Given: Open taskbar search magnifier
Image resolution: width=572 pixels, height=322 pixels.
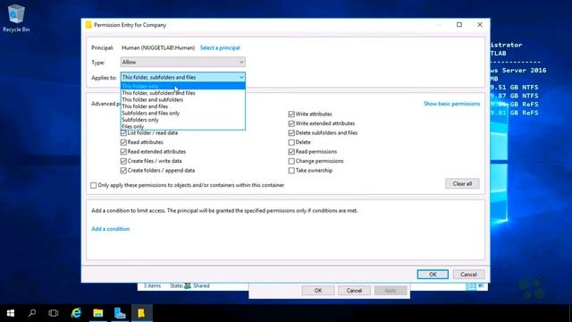Looking at the screenshot, I should 32,313.
